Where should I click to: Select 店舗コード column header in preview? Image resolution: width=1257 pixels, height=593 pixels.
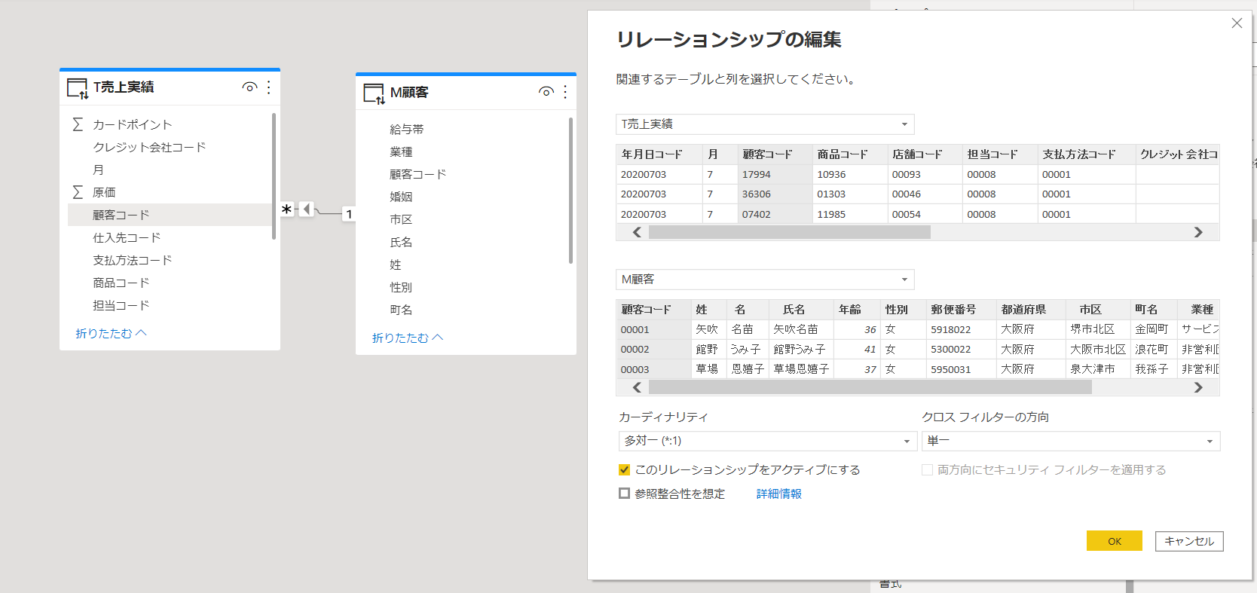[925, 154]
